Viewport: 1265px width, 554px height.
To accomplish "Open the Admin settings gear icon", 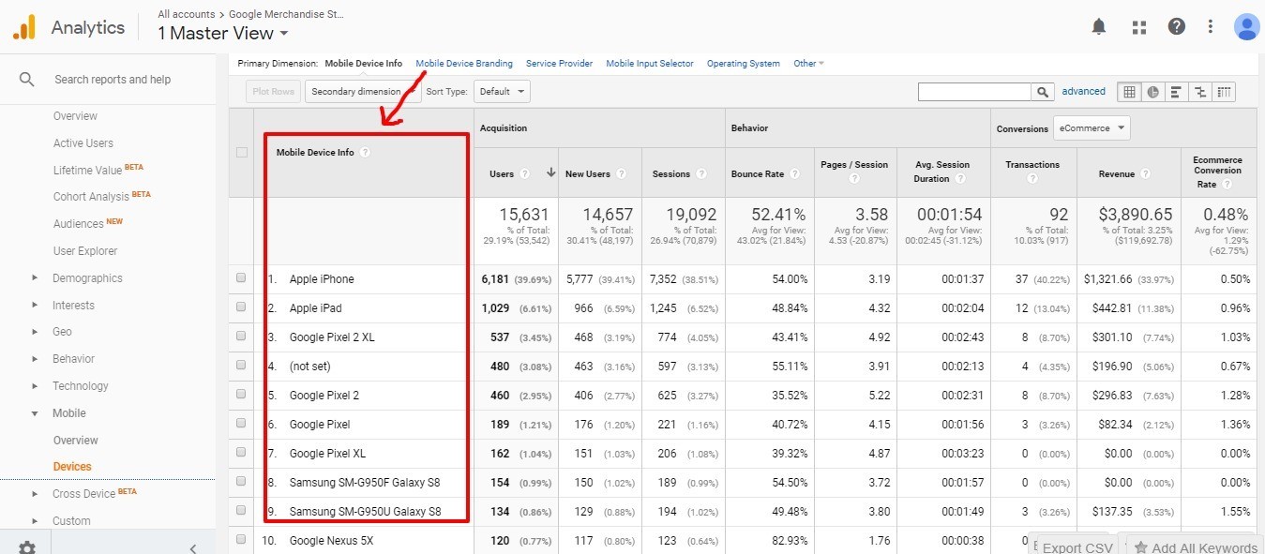I will [x=27, y=547].
